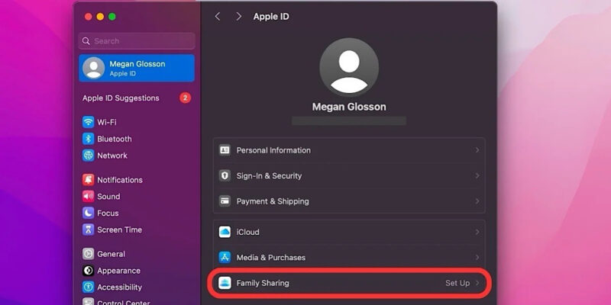Expand Media & Purchases chevron
Image resolution: width=611 pixels, height=305 pixels.
click(477, 258)
